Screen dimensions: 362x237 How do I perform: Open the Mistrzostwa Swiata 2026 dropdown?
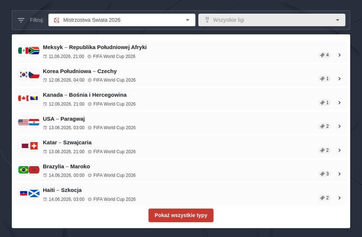[122, 20]
